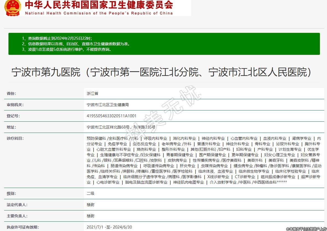Click the registration number 41955054633020511A1001
The image size is (327, 231).
coord(111,116)
